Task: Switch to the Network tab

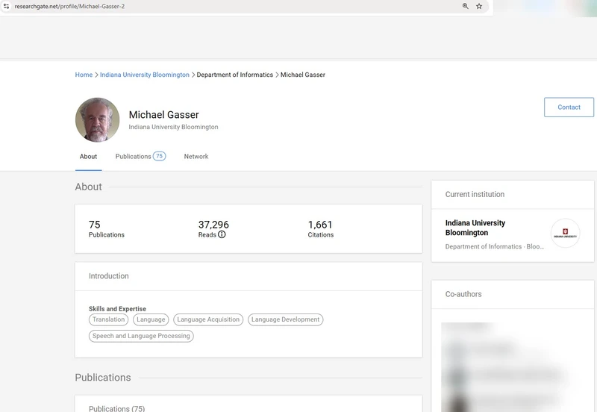Action: [196, 157]
